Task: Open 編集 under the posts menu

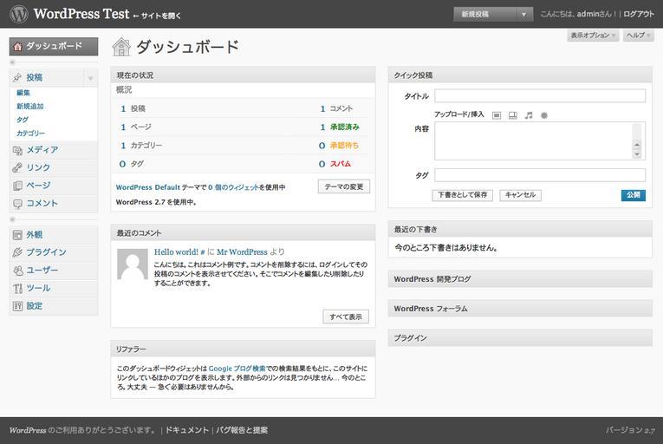Action: pos(23,93)
